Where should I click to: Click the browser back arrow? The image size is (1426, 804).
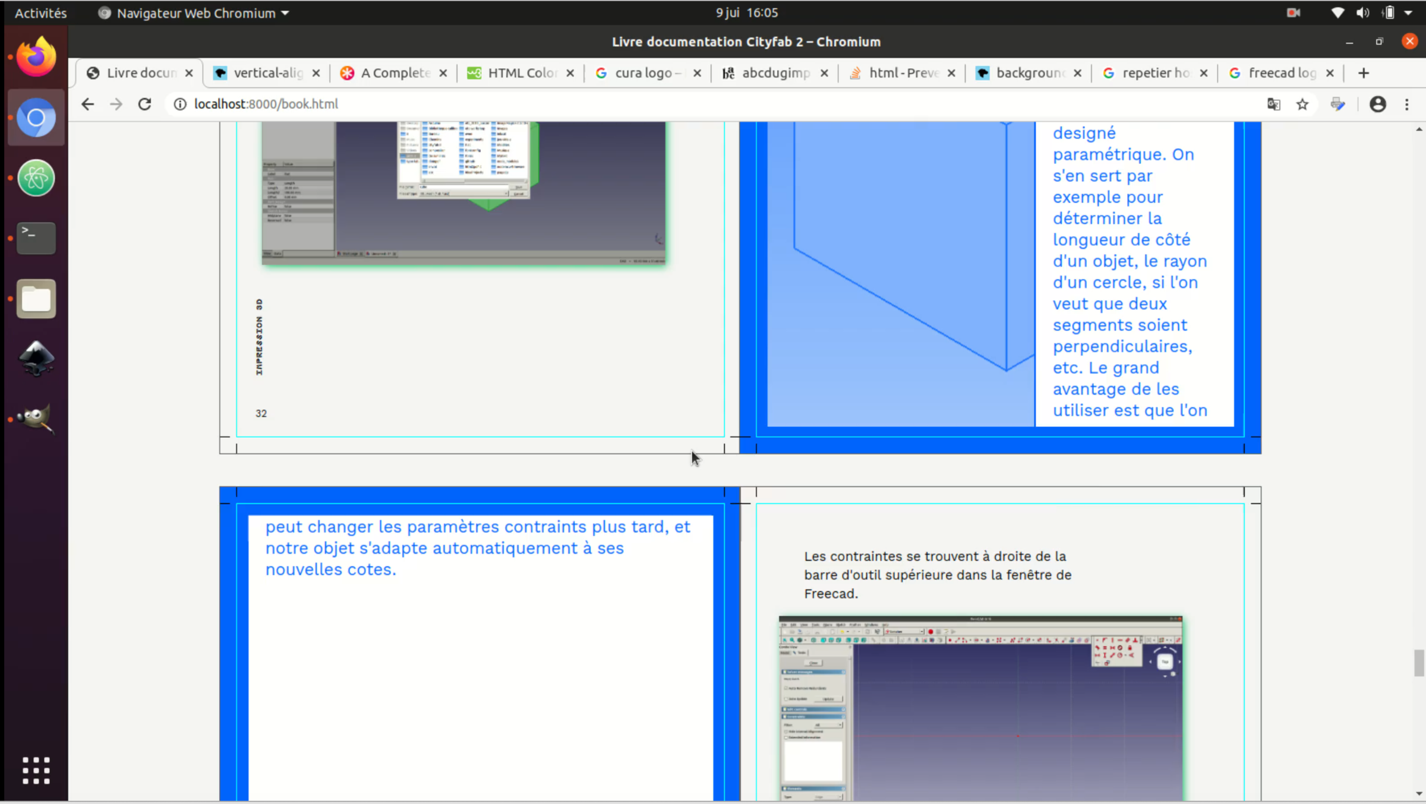tap(87, 104)
